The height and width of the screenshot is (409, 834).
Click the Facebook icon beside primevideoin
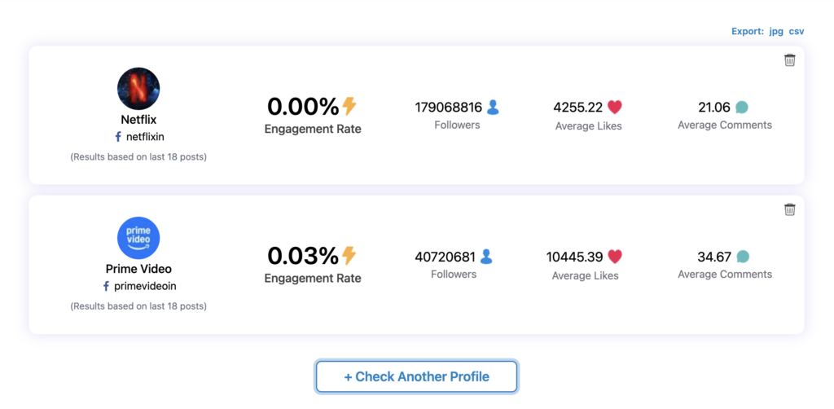(x=106, y=287)
